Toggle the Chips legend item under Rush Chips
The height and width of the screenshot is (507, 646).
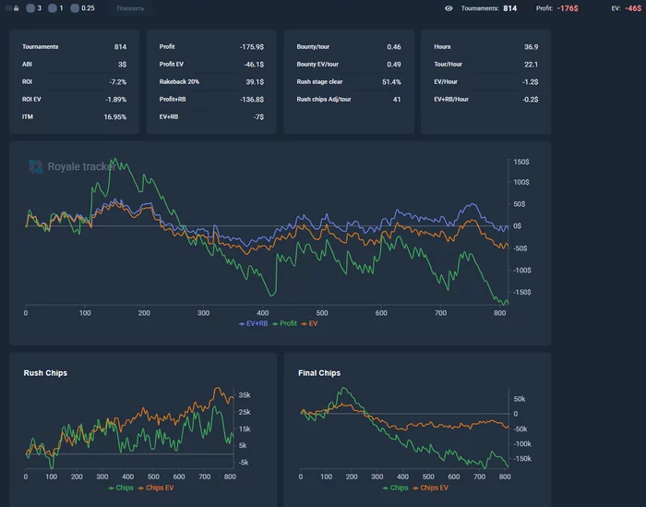tap(121, 488)
